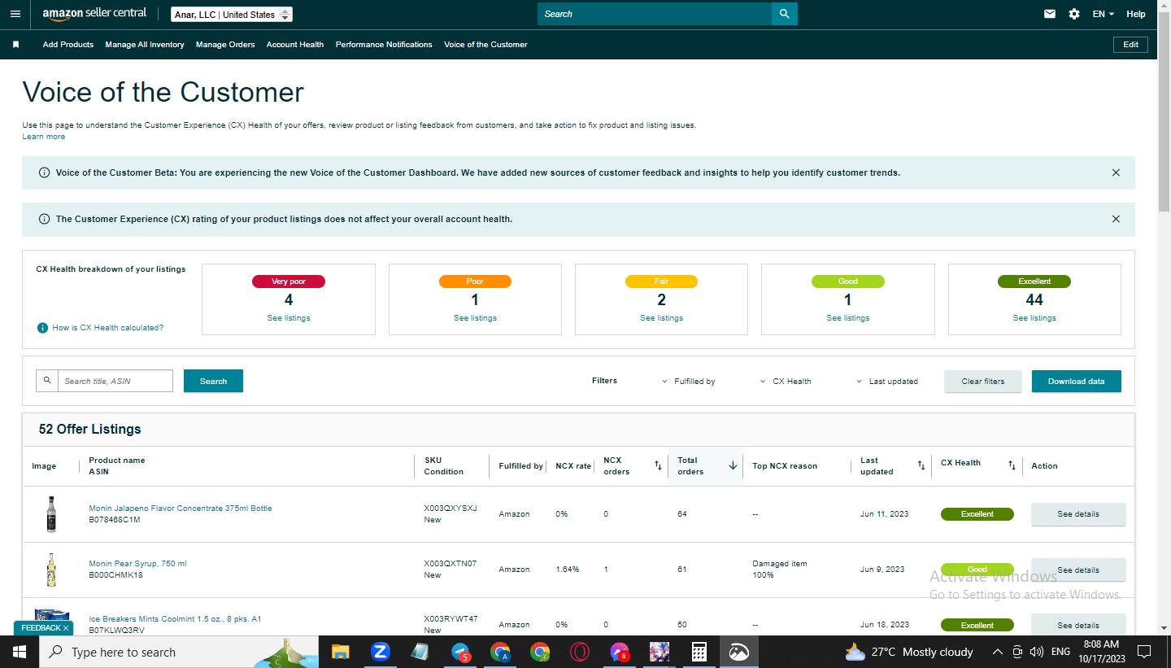Open the 27°C Mostly cloudy weather widget
Image resolution: width=1171 pixels, height=668 pixels.
tap(908, 652)
